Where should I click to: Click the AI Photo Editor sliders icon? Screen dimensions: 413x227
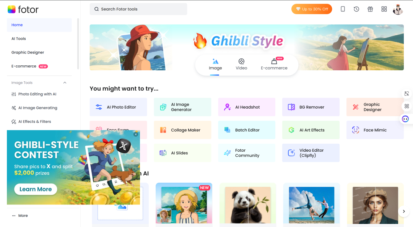click(99, 107)
